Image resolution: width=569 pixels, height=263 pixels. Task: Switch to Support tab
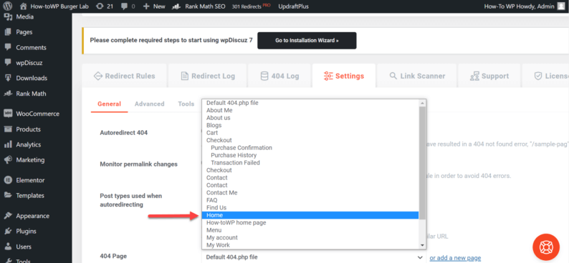489,76
